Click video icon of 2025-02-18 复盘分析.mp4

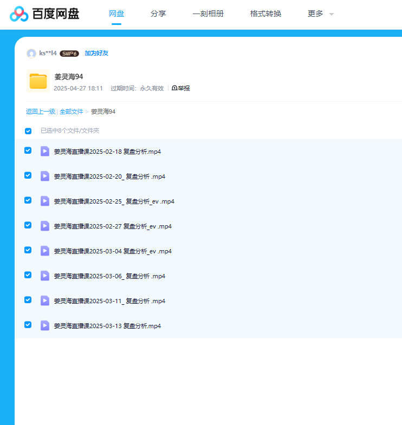[45, 151]
